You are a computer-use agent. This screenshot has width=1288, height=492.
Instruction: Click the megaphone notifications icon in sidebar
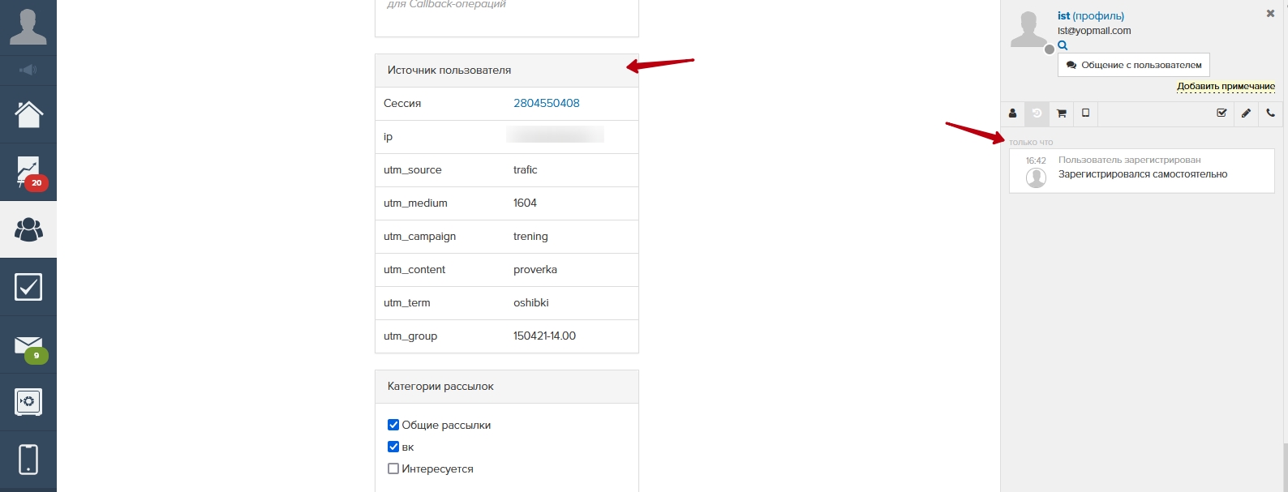pos(28,71)
